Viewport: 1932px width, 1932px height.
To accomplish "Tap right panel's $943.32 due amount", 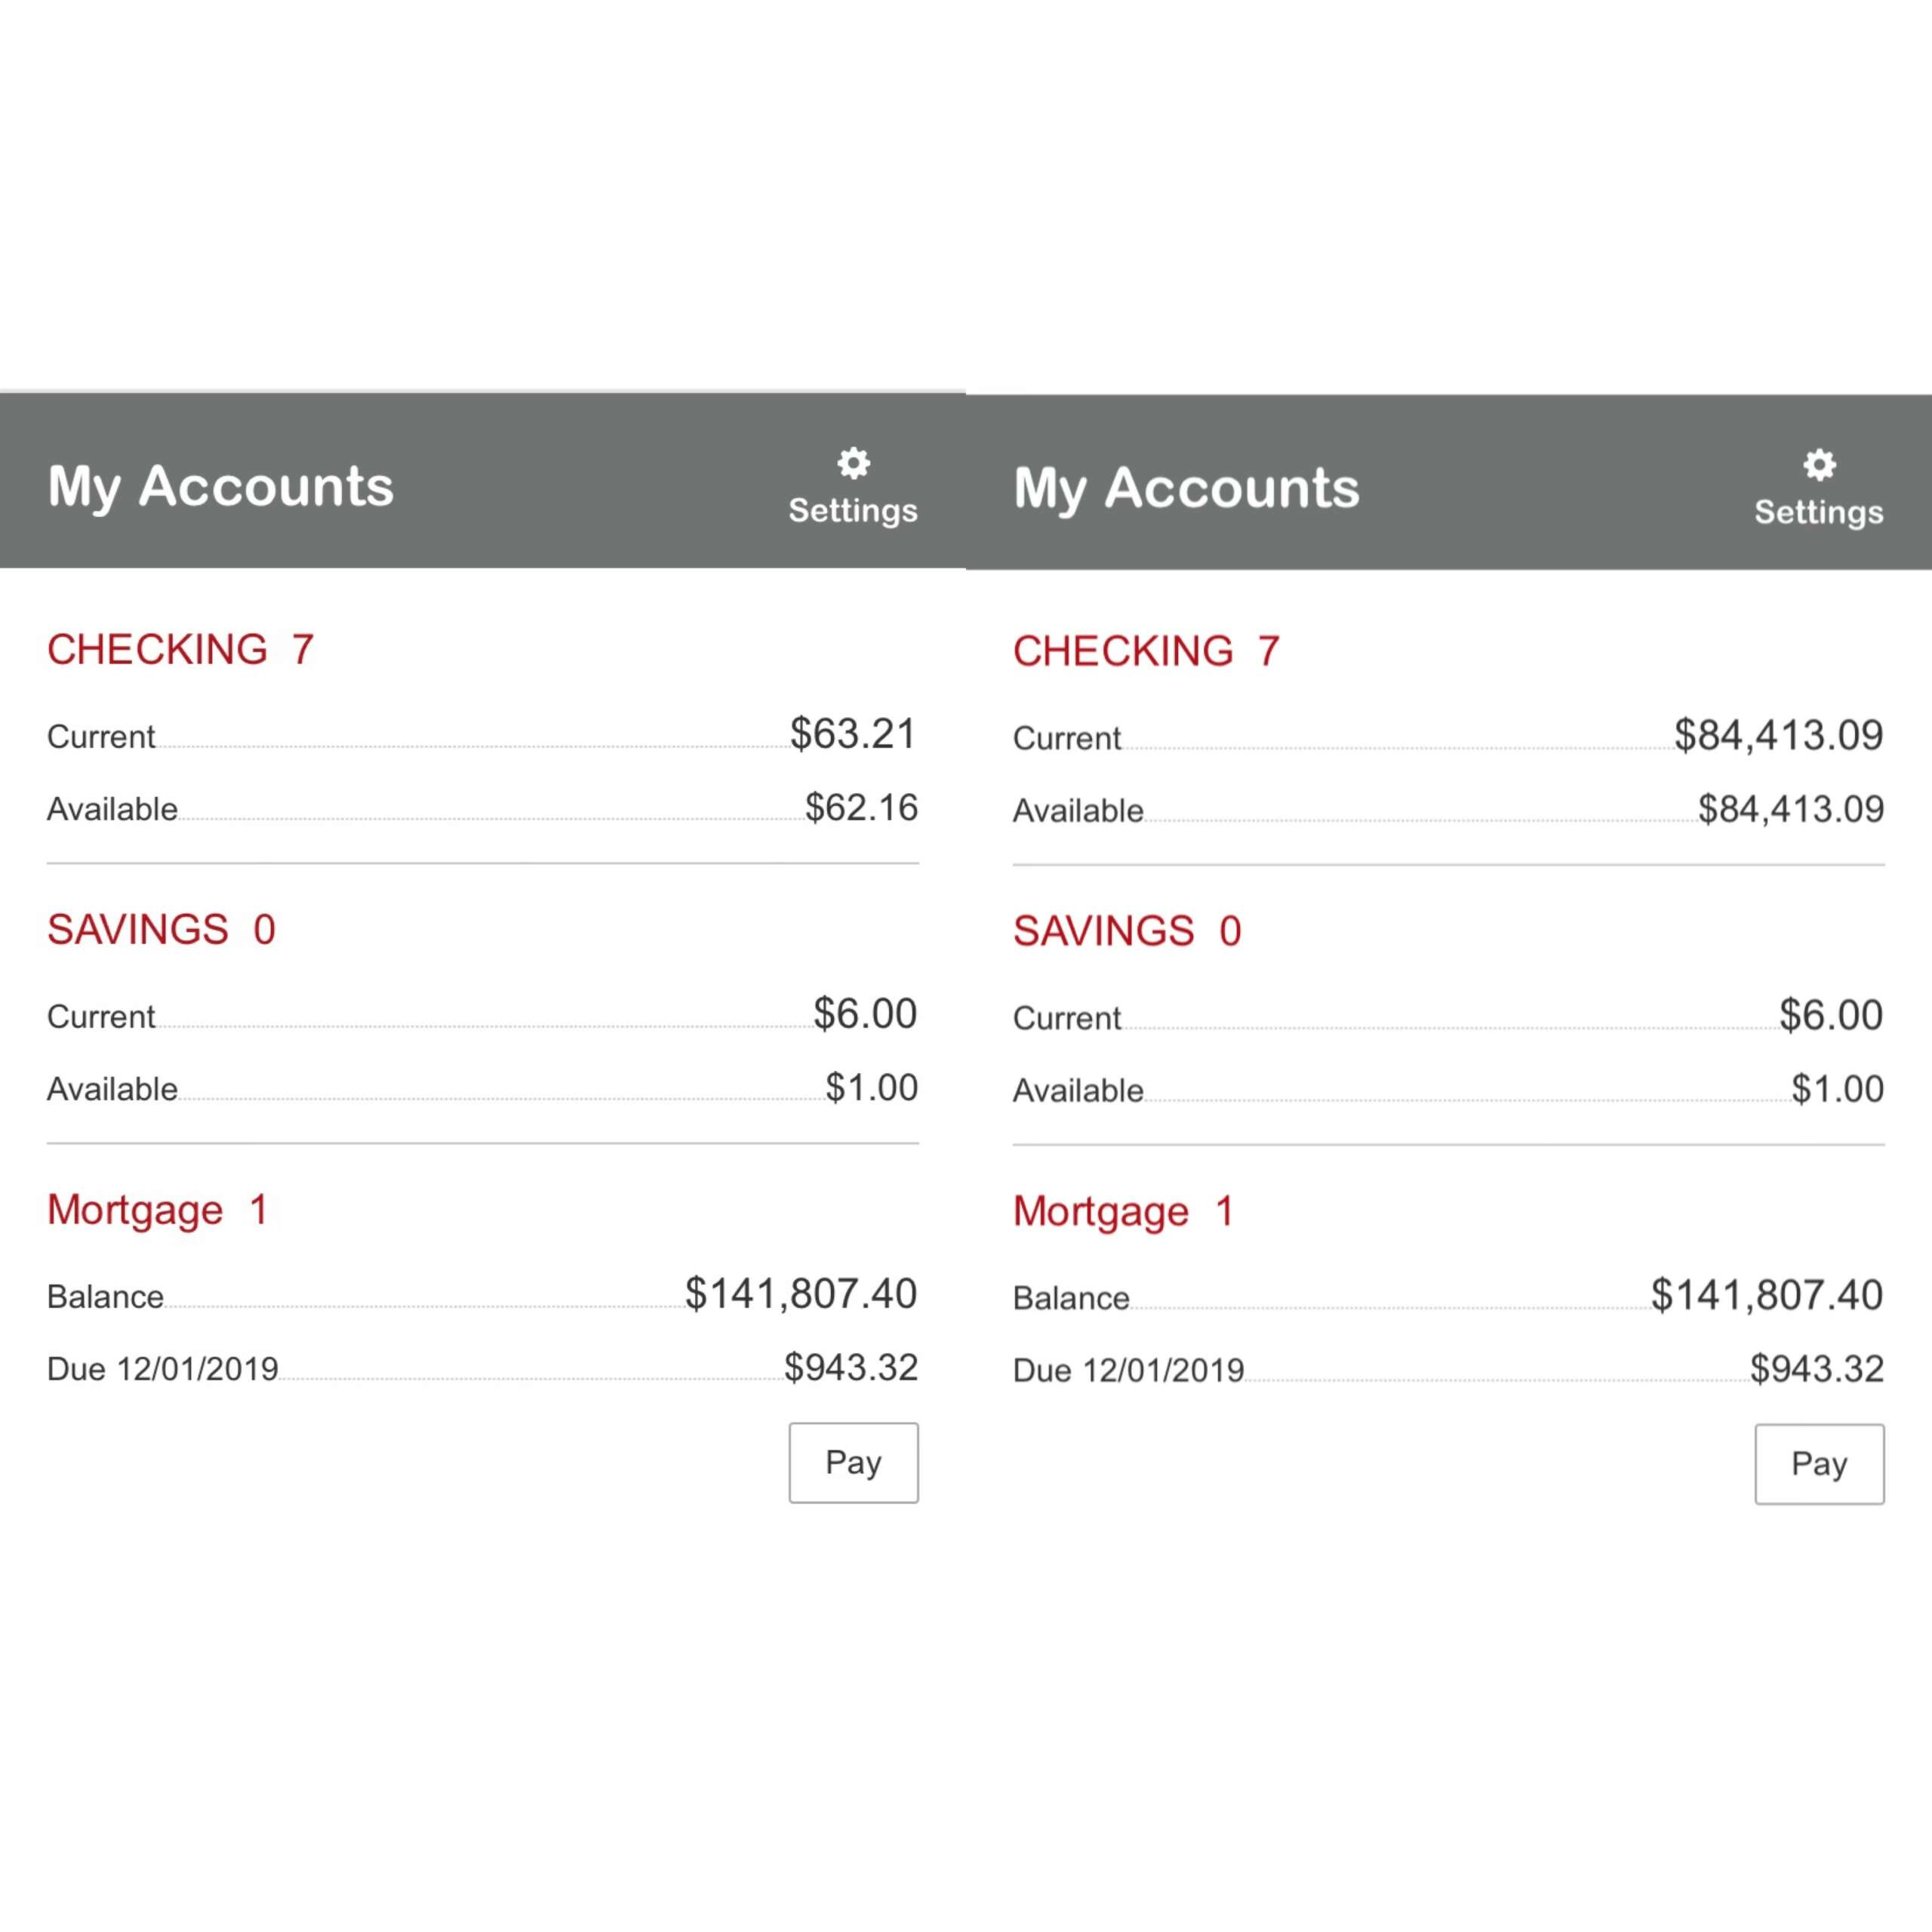I will coord(1816,1369).
